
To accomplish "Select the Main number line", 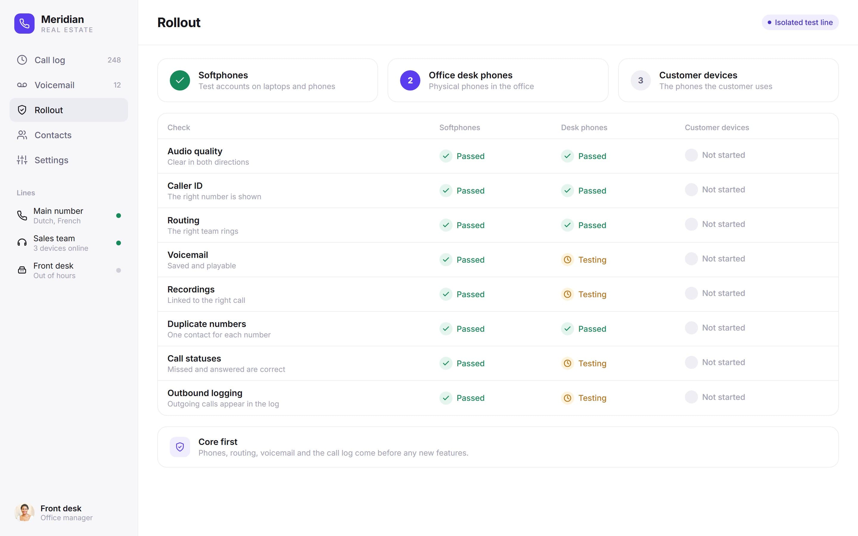I will 69,216.
